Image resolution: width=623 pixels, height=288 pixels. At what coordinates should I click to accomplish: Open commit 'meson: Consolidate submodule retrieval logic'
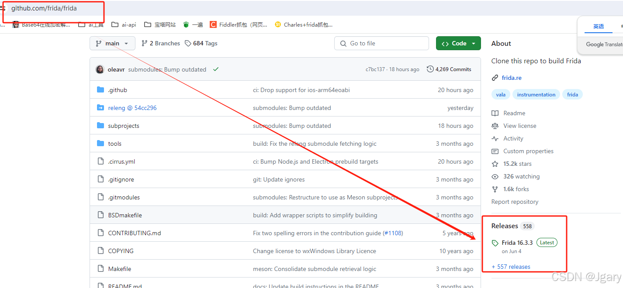click(x=314, y=269)
